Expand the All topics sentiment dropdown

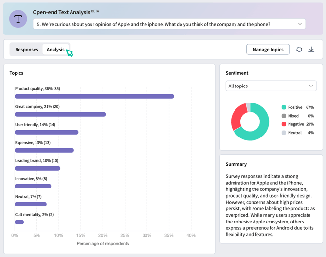[x=271, y=86]
